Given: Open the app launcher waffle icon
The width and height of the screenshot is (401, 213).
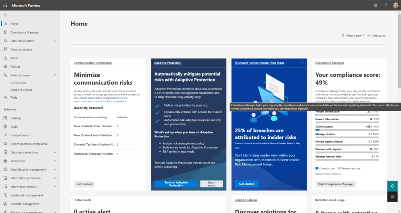Looking at the screenshot, I should pos(5,5).
